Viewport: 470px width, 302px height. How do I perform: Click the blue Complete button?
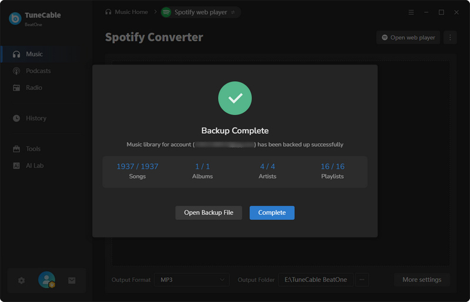(272, 213)
